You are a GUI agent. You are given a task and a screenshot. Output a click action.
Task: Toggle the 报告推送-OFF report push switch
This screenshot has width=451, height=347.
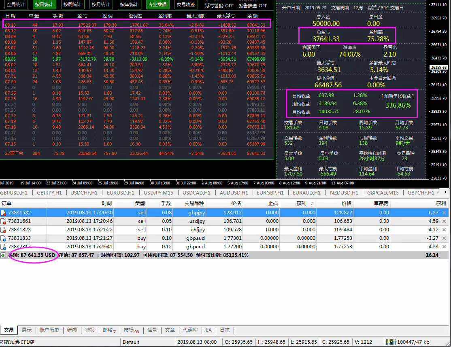click(x=253, y=5)
